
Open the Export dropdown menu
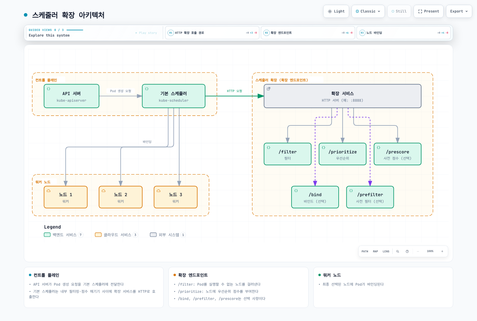[459, 11]
